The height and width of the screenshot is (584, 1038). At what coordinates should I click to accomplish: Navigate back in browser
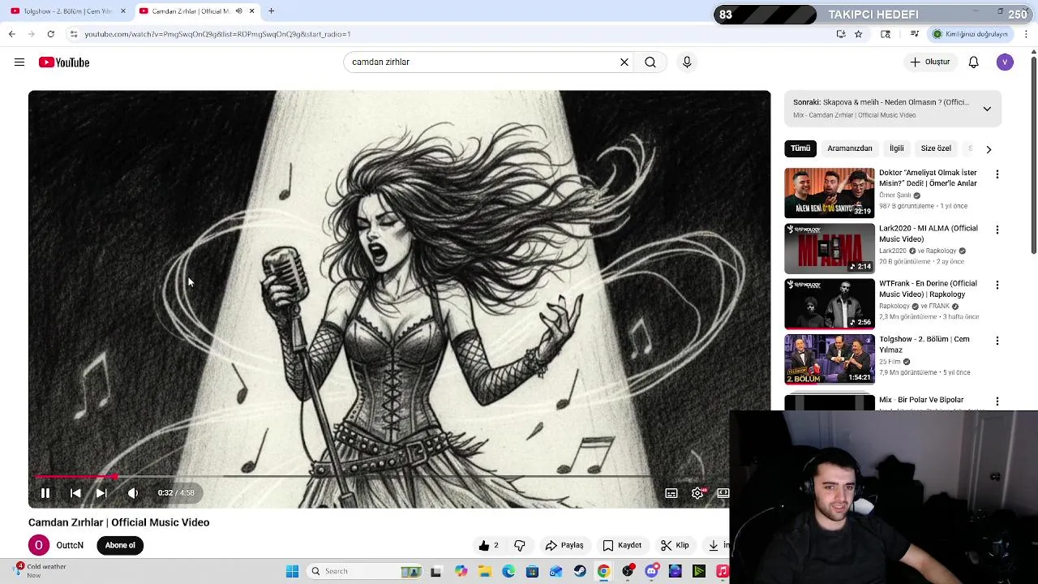[11, 34]
